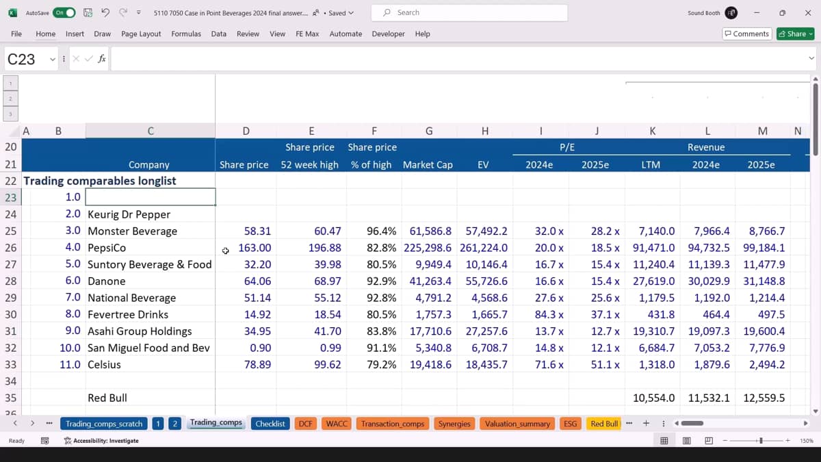Click the macro recording status bar icon
This screenshot has width=821, height=462.
[x=45, y=441]
